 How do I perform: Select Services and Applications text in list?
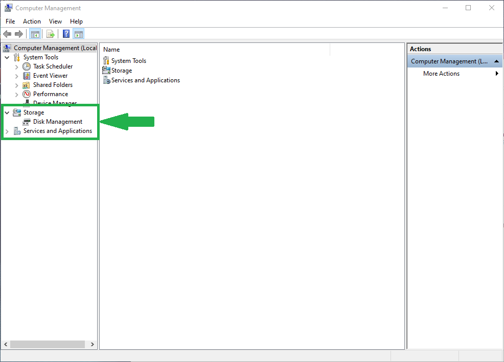click(146, 80)
